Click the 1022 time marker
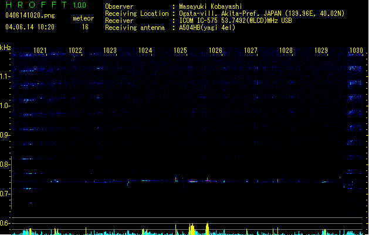The width and height of the screenshot is (369, 235). pyautogui.click(x=75, y=51)
